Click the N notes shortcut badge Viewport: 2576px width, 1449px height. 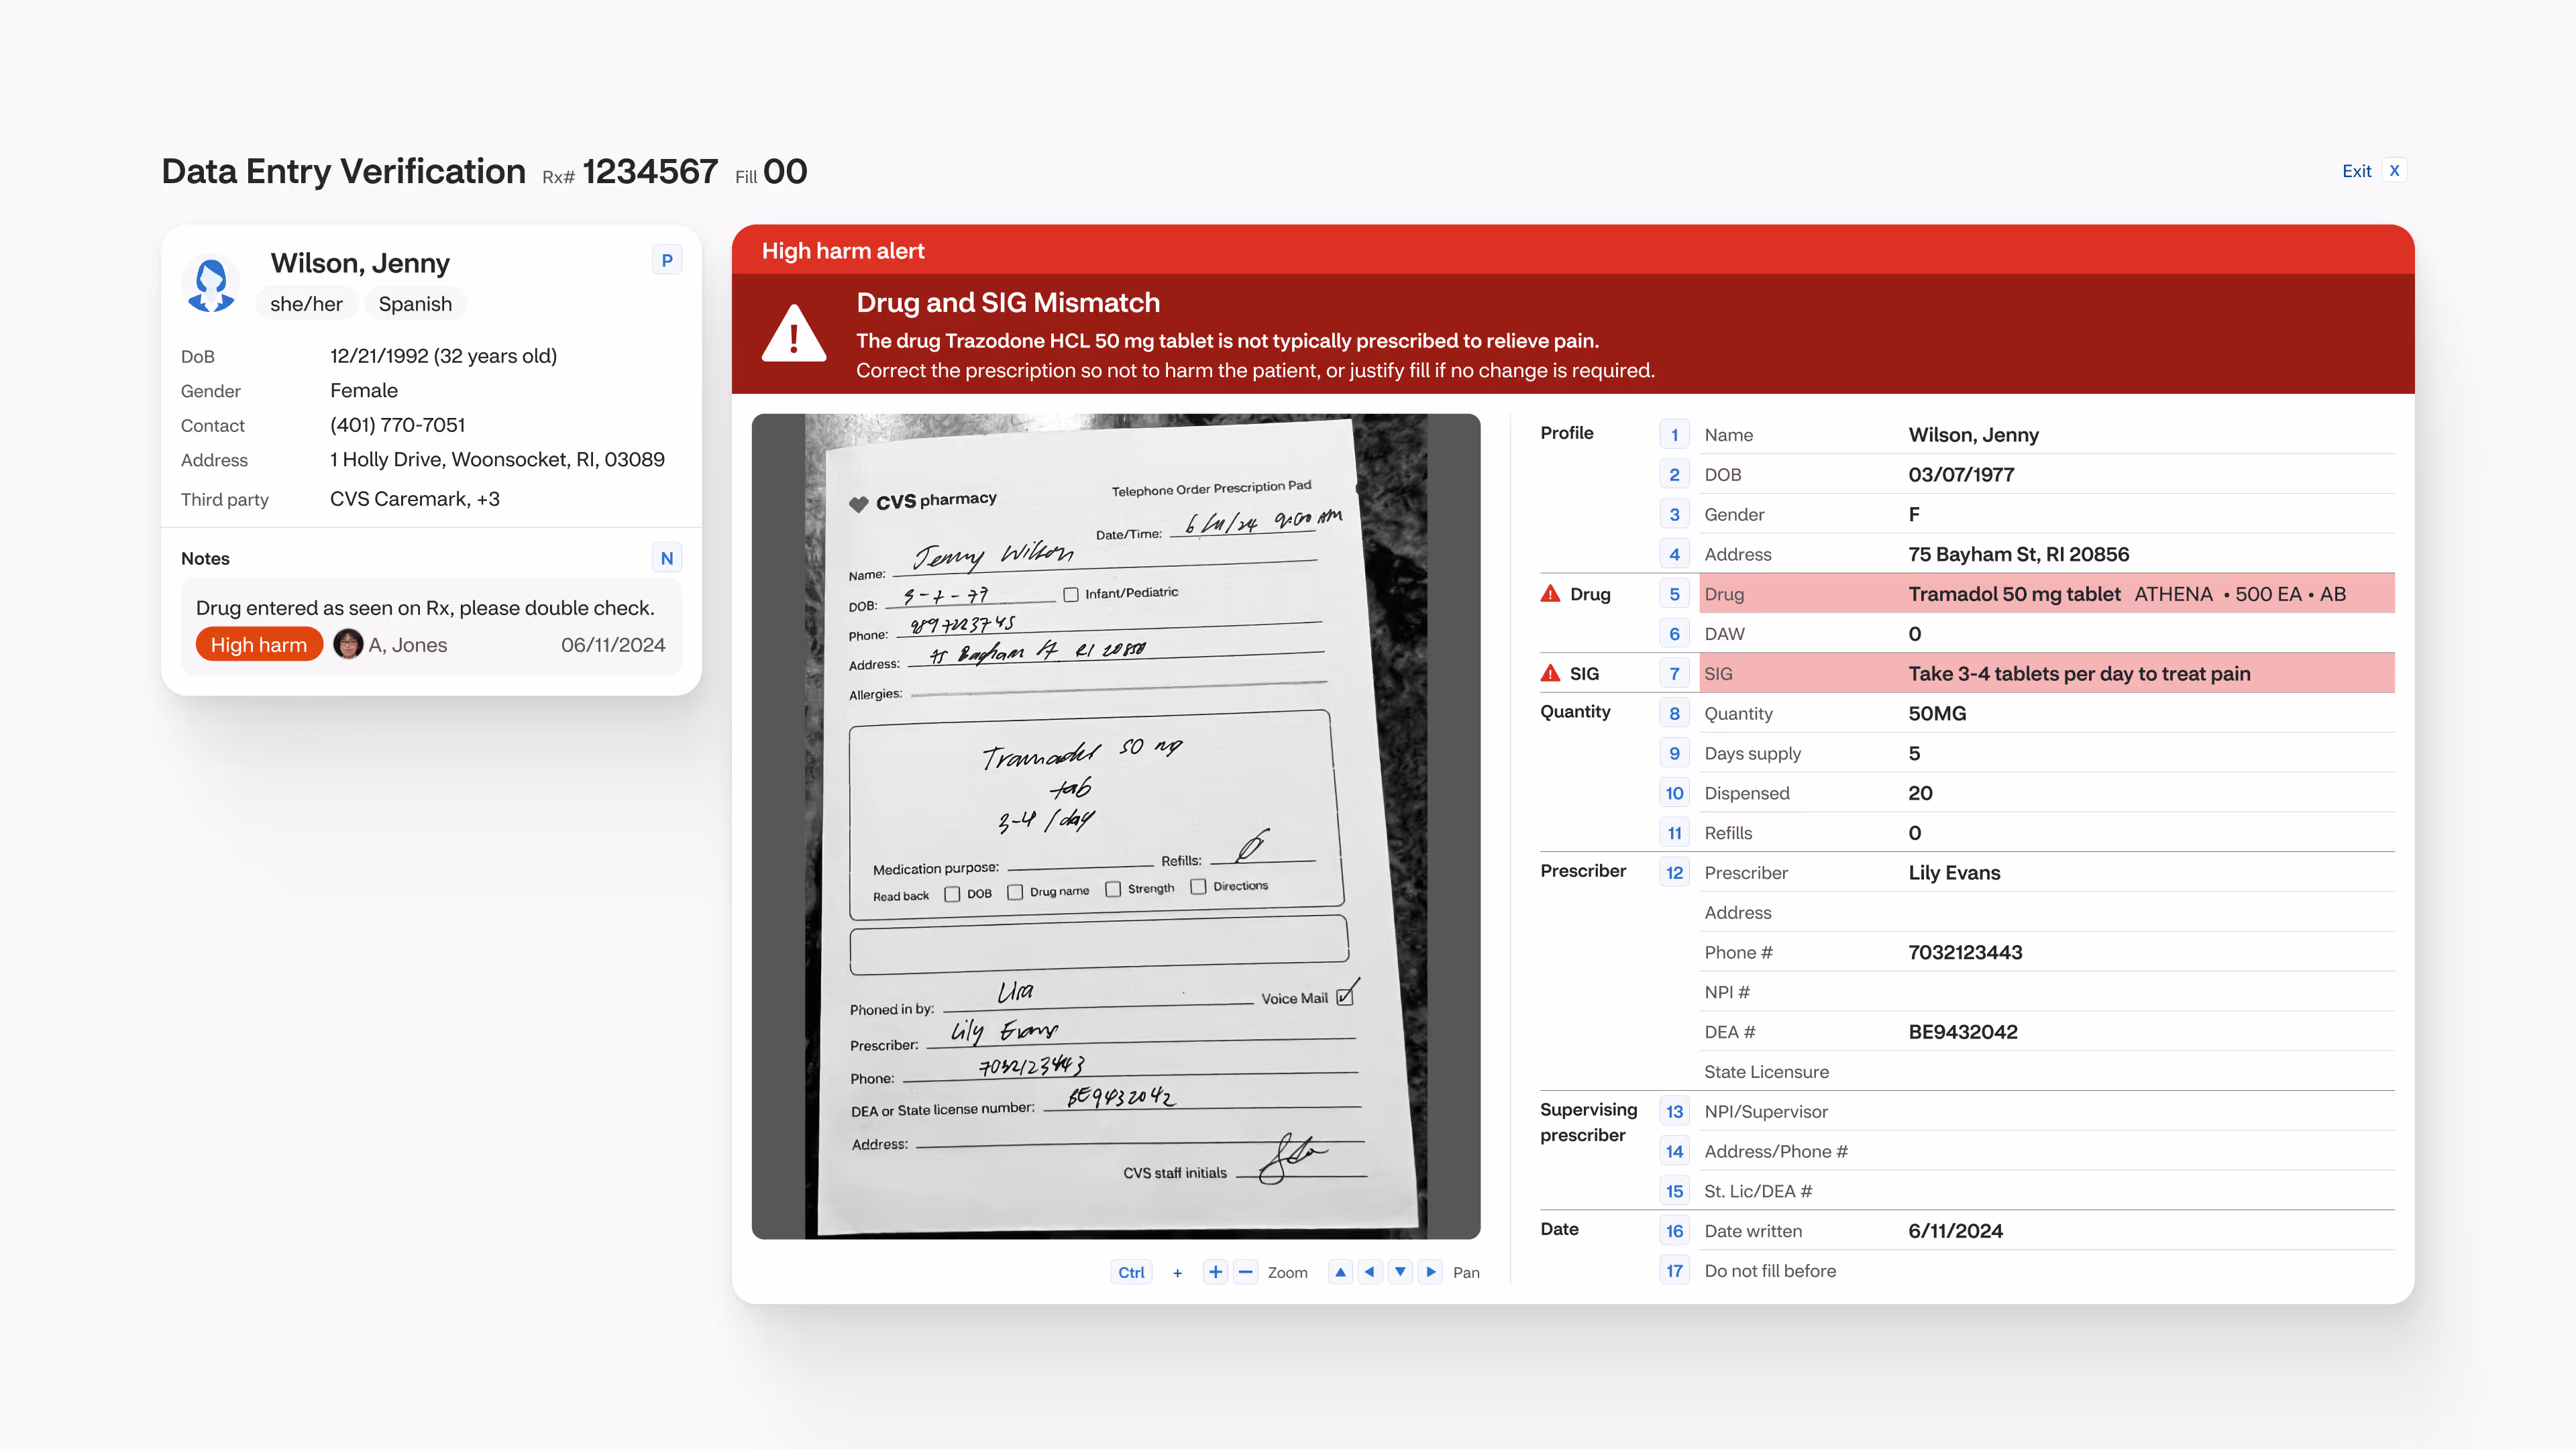[x=667, y=558]
